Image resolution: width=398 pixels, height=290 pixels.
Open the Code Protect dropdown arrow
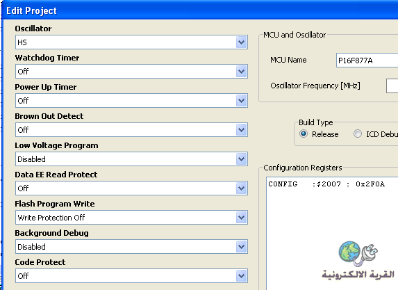242,276
